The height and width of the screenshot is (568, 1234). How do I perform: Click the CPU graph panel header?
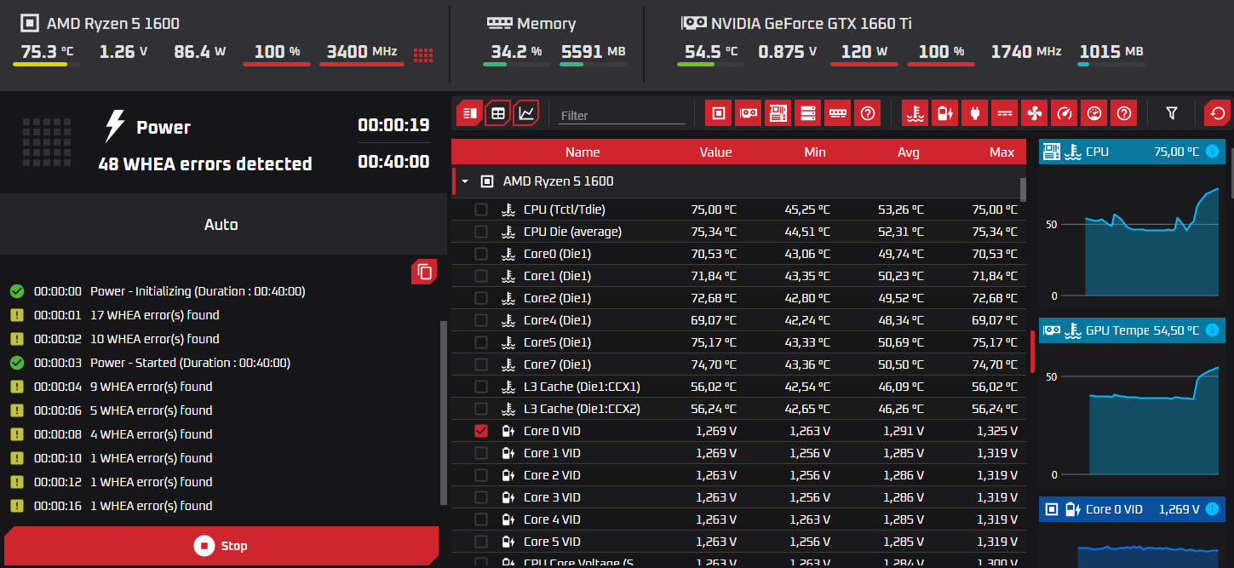pyautogui.click(x=1132, y=152)
